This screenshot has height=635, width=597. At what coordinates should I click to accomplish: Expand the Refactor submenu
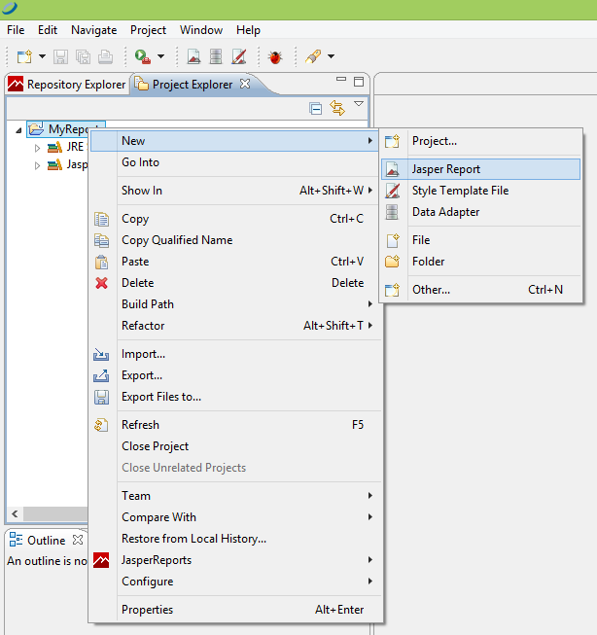(235, 326)
